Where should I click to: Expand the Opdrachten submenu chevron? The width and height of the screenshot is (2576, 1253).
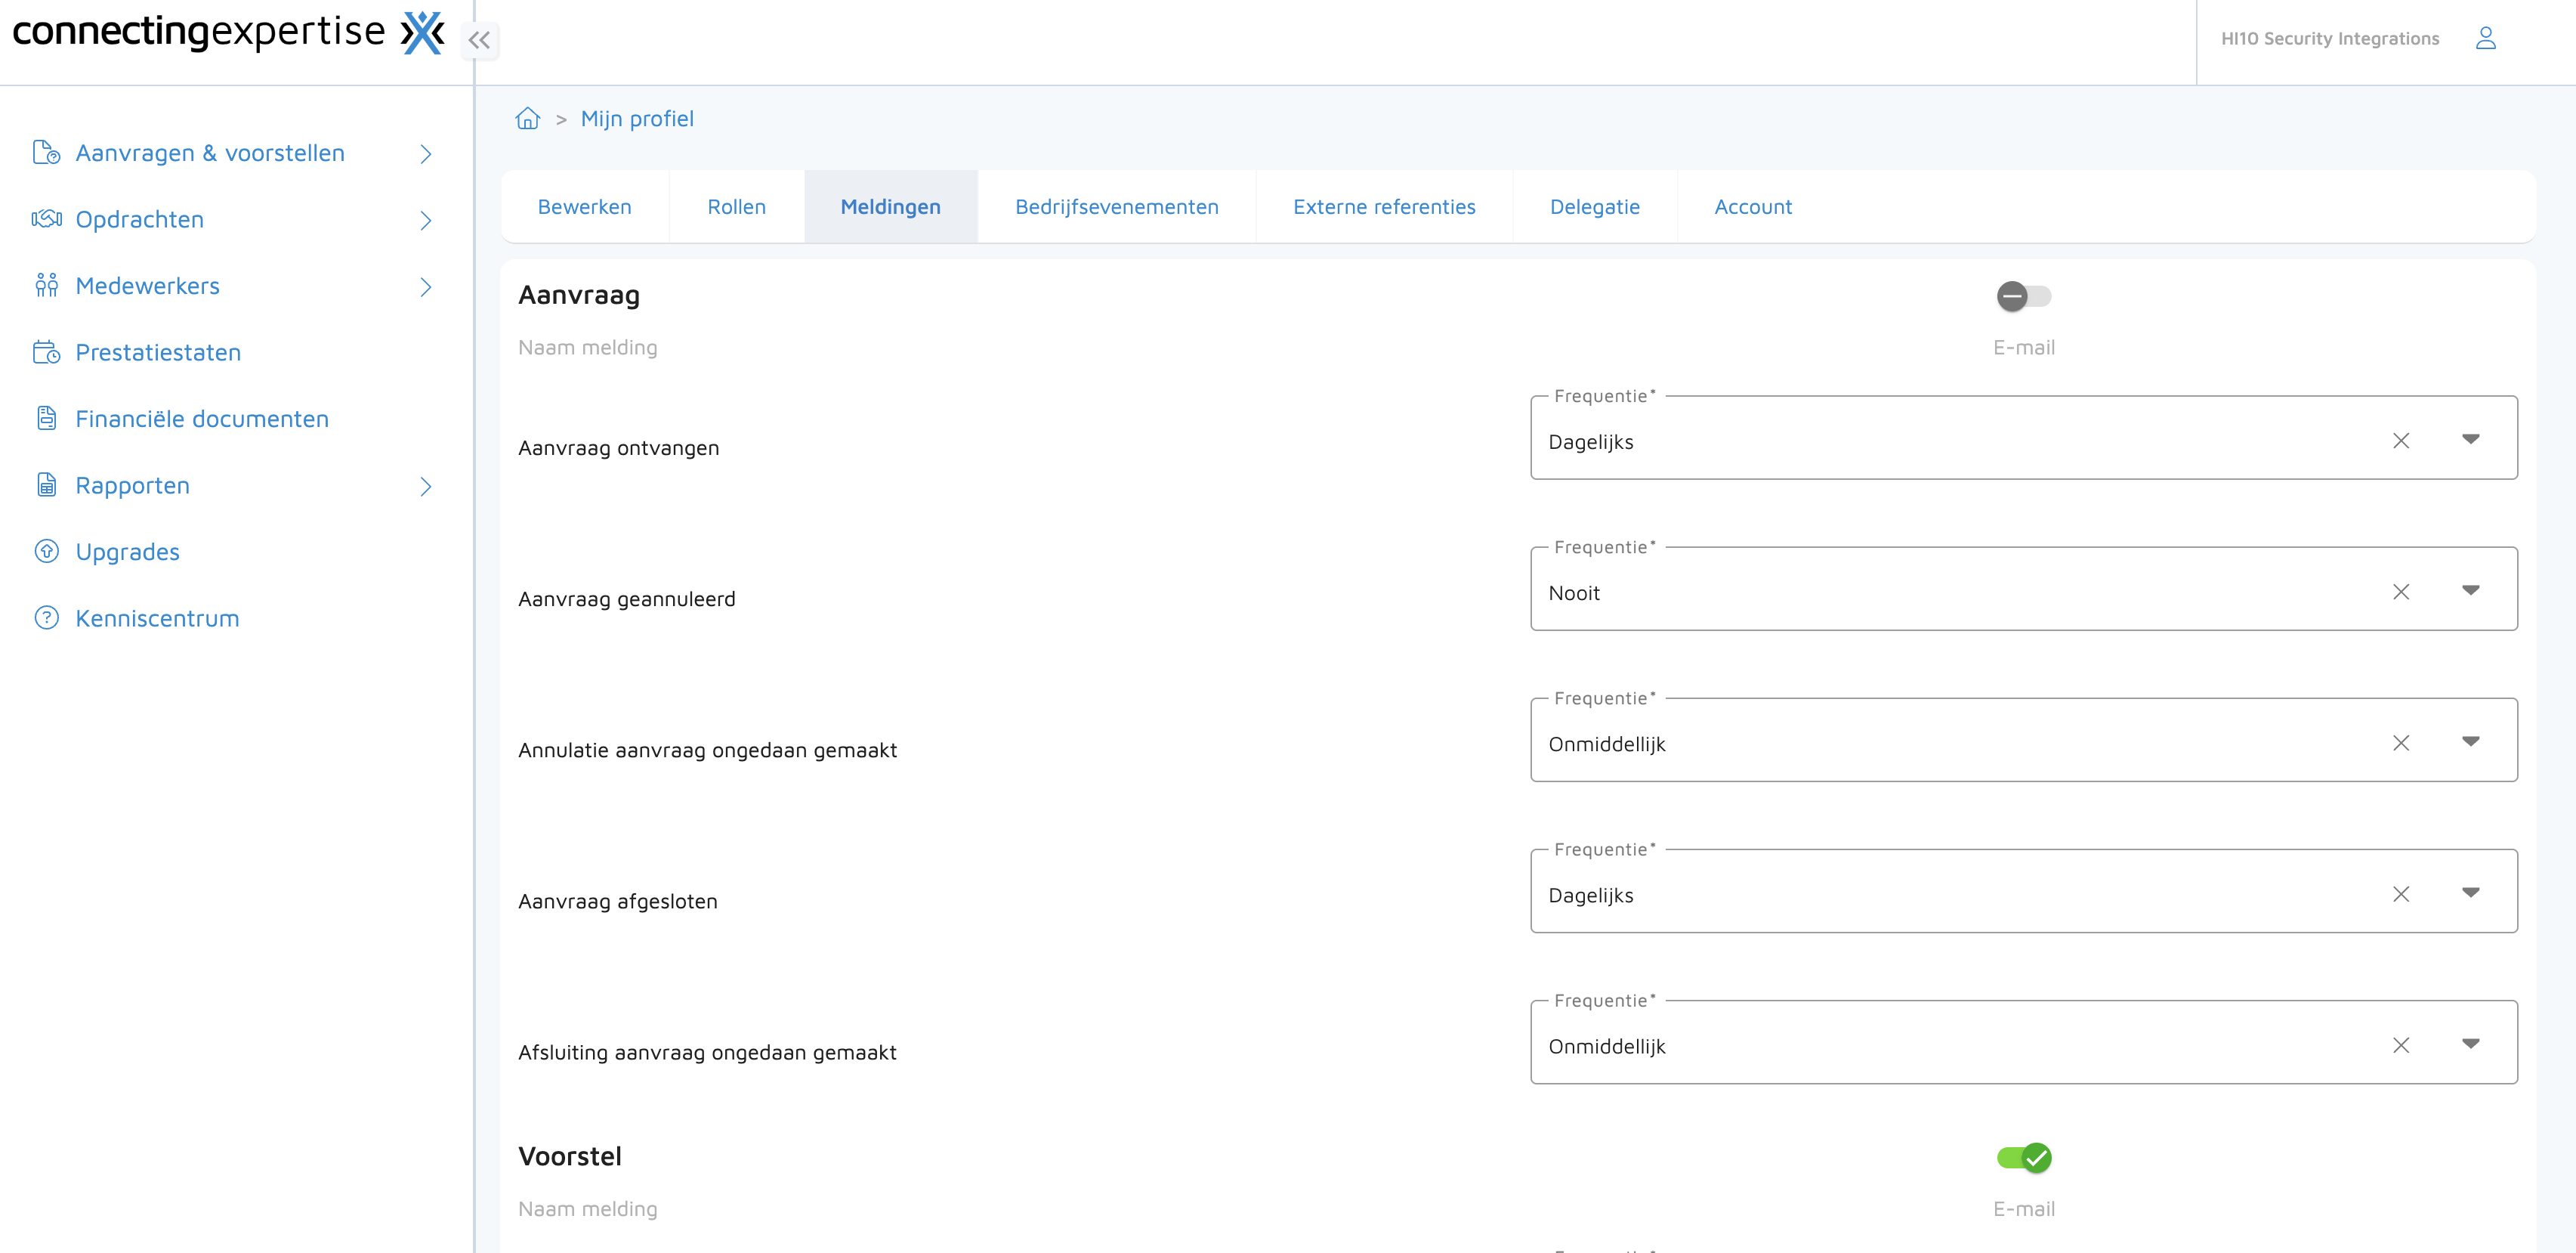coord(426,220)
